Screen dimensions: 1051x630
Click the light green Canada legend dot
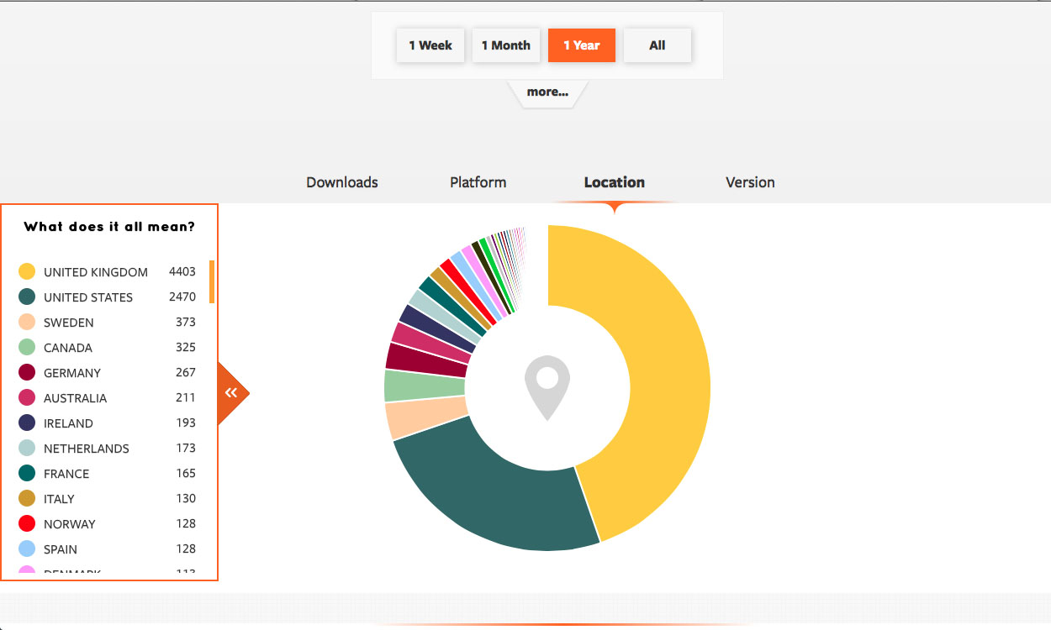(27, 347)
